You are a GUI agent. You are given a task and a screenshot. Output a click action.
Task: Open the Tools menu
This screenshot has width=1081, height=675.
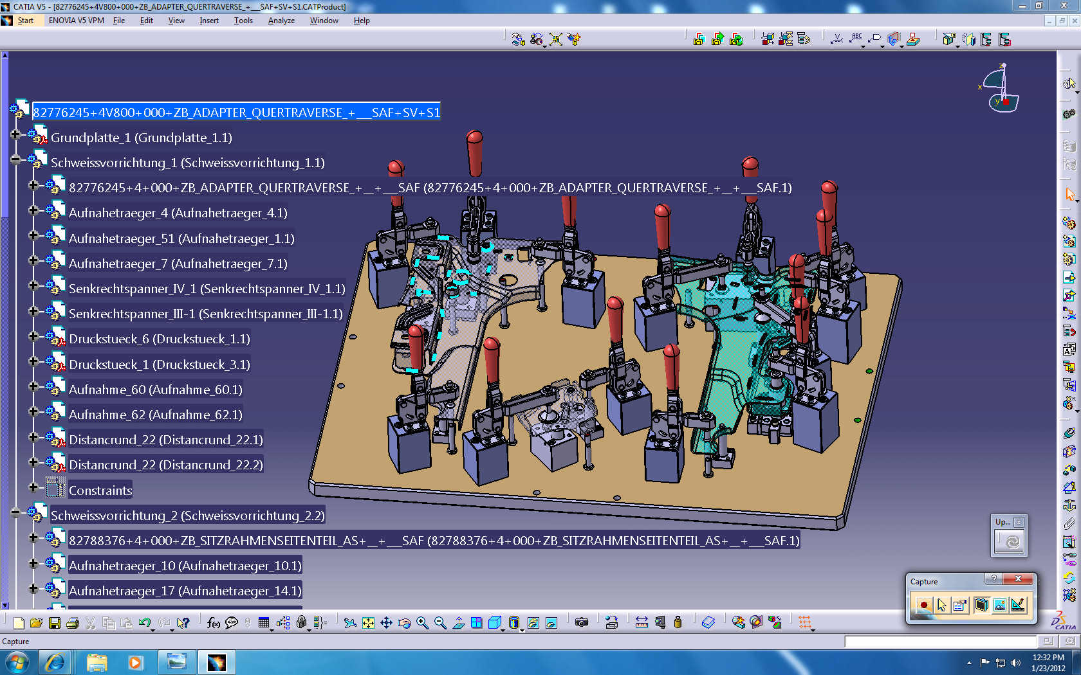(x=243, y=21)
